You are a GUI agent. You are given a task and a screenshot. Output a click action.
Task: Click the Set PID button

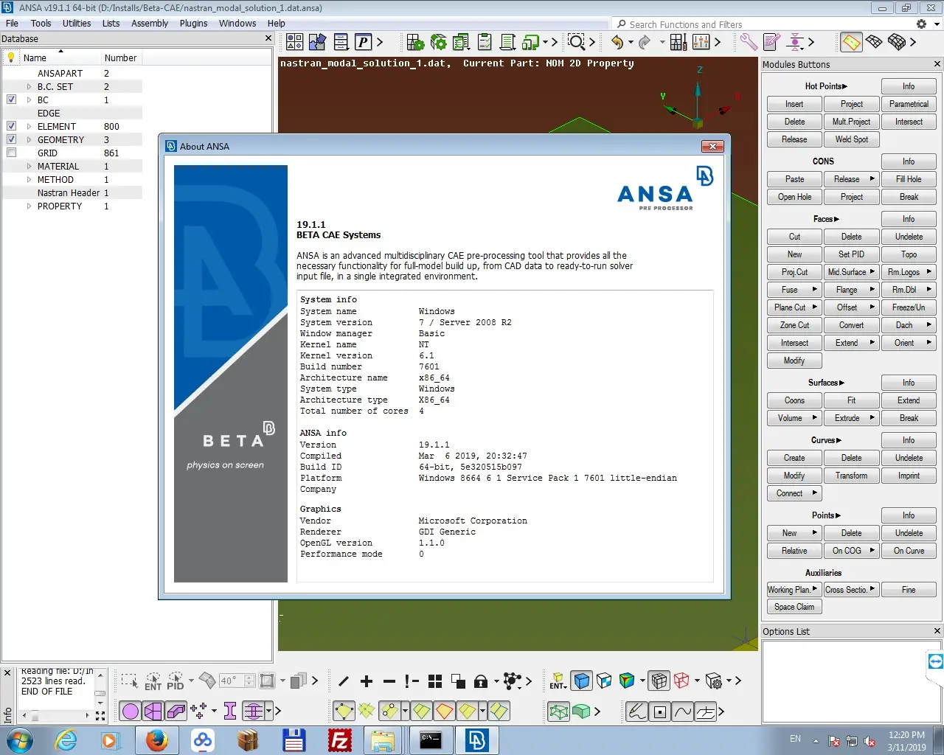point(851,254)
